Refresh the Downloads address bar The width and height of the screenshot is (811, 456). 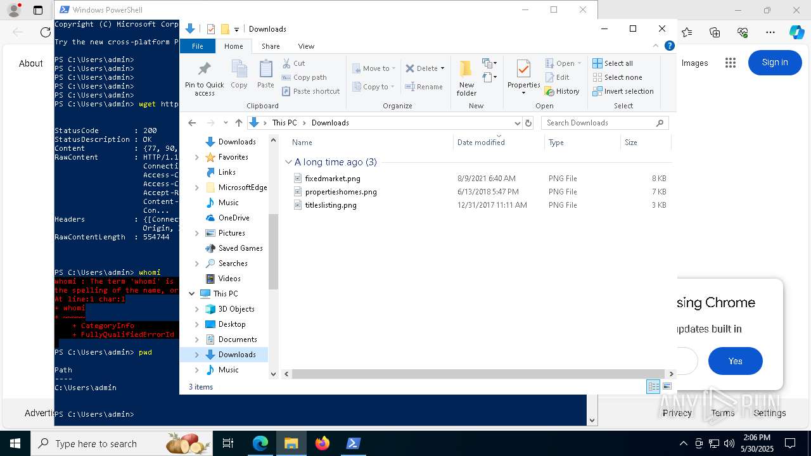click(x=528, y=123)
